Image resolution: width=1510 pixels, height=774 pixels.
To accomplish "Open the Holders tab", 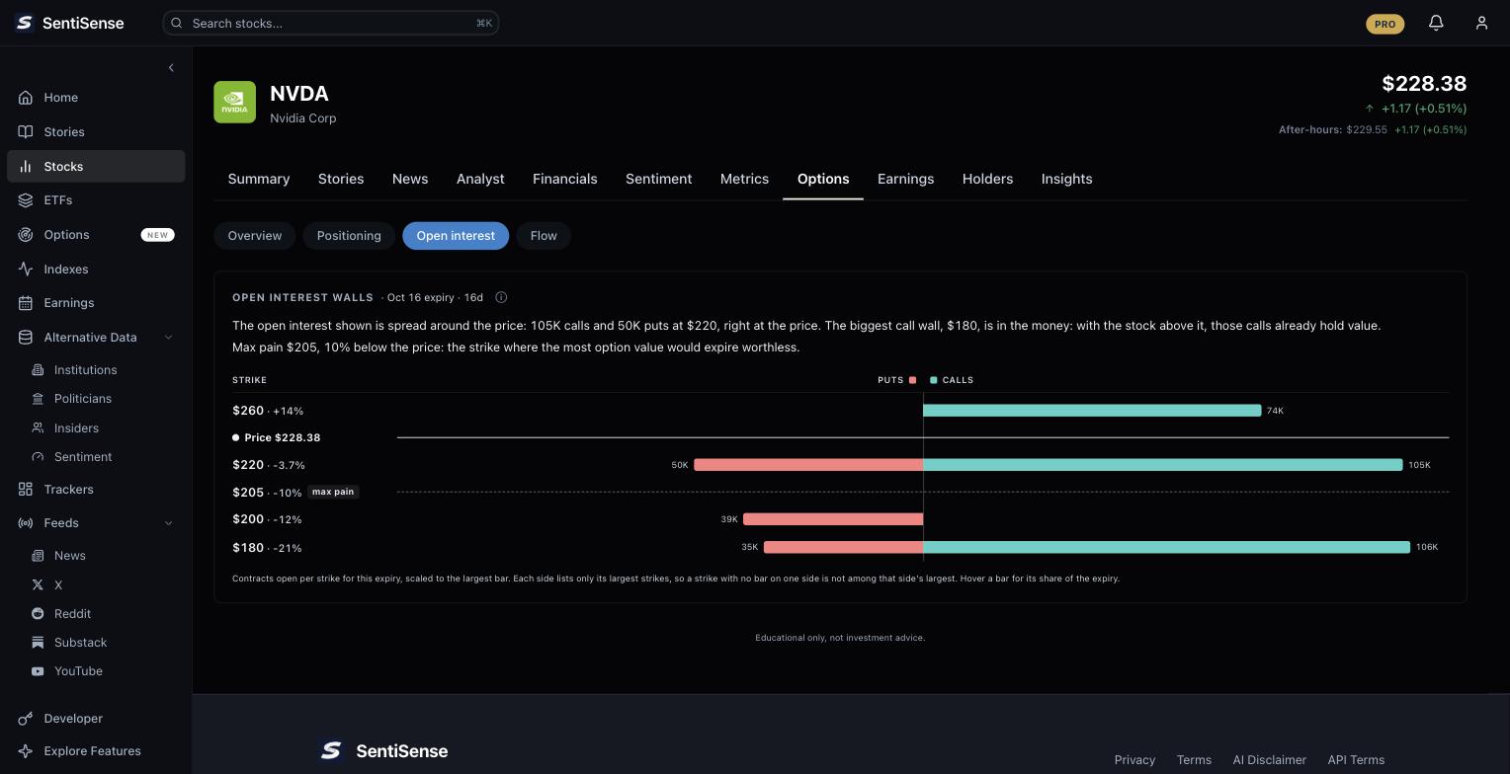I will point(987,179).
